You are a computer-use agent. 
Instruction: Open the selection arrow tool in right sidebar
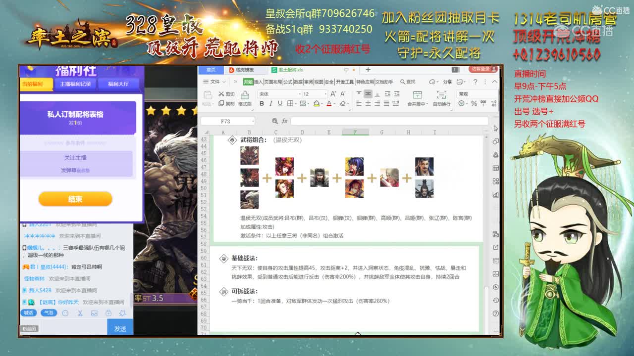[496, 129]
